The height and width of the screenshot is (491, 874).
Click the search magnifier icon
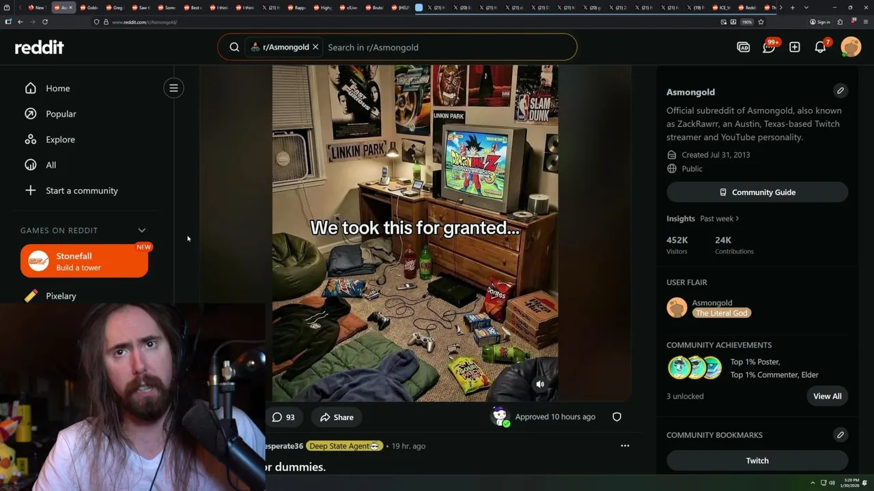coord(234,47)
